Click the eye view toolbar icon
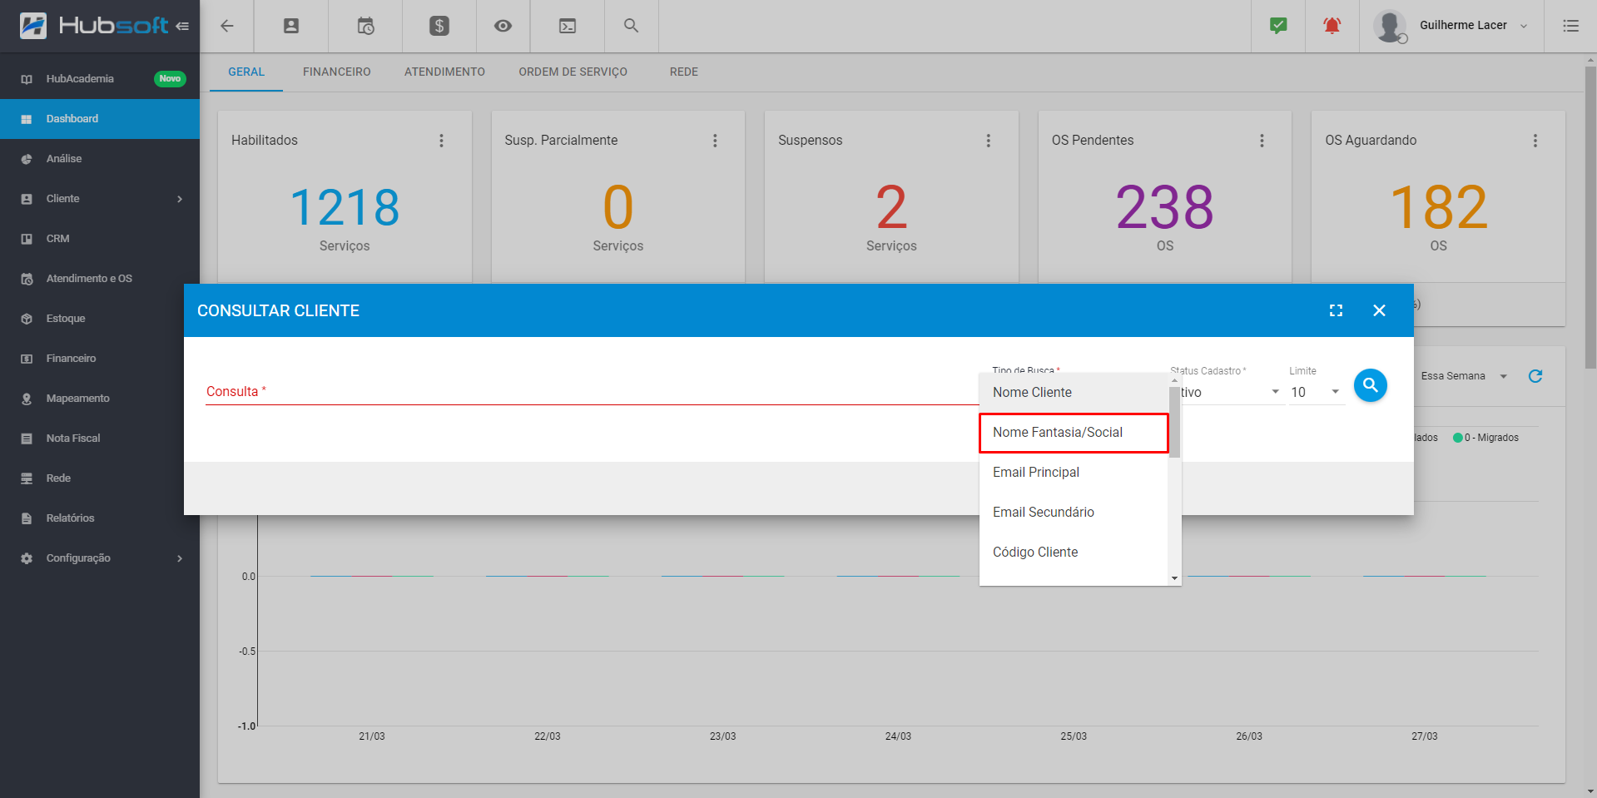The height and width of the screenshot is (798, 1597). (x=503, y=26)
